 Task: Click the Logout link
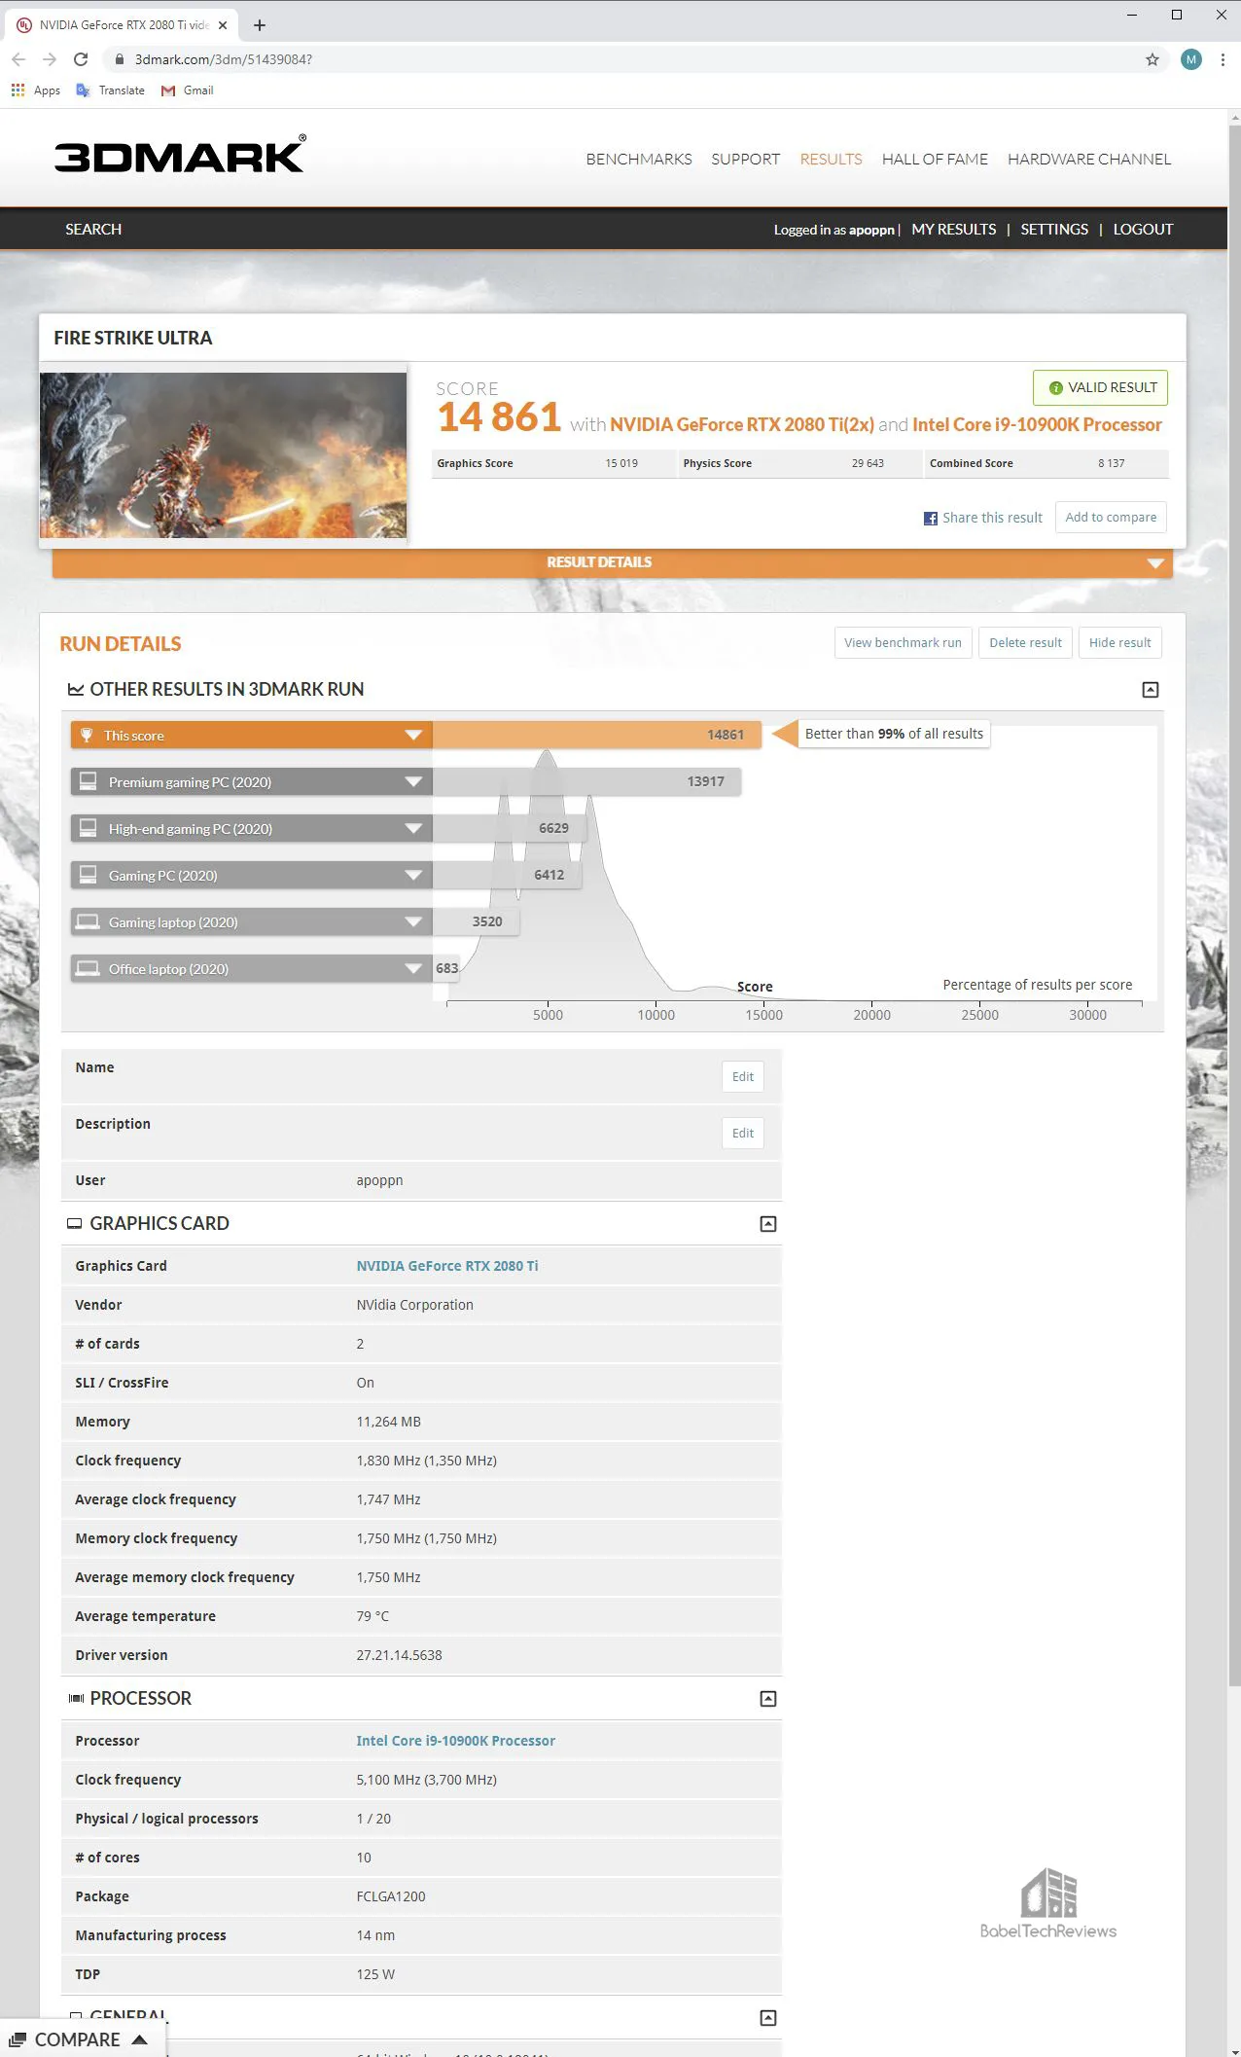pos(1144,230)
